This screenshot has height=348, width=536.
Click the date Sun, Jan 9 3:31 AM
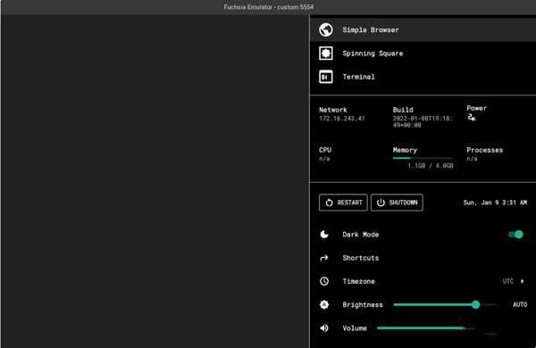click(495, 203)
